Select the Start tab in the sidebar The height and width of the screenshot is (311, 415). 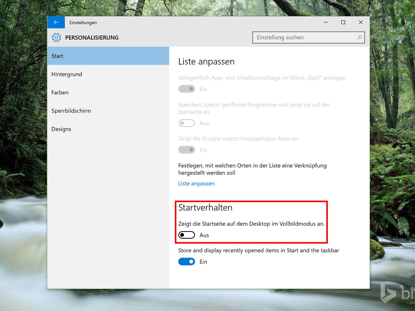pos(108,56)
